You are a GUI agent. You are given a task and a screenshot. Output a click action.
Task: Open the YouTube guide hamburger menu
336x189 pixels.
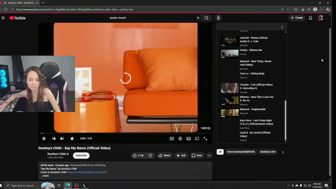click(x=3, y=18)
